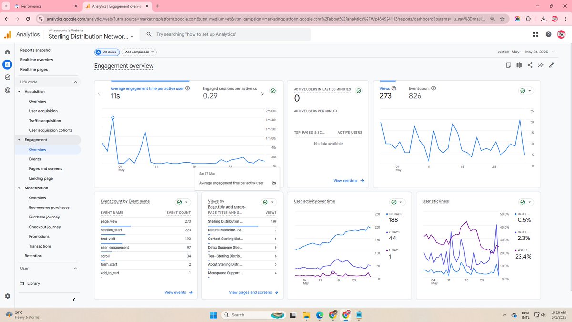Collapse the User section
The width and height of the screenshot is (572, 322).
[x=75, y=269]
